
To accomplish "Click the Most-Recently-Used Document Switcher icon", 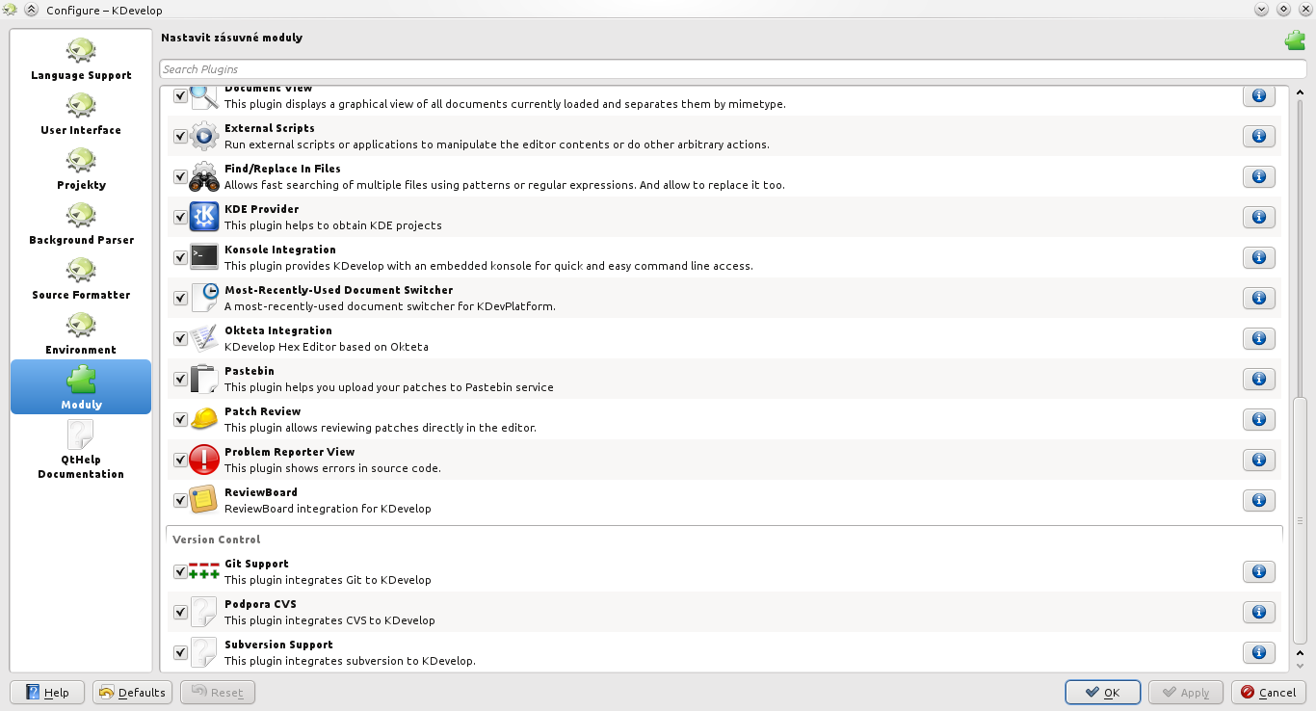I will (x=204, y=298).
